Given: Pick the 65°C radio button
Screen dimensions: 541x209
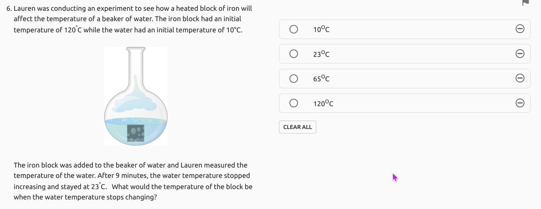Looking at the screenshot, I should [x=294, y=78].
